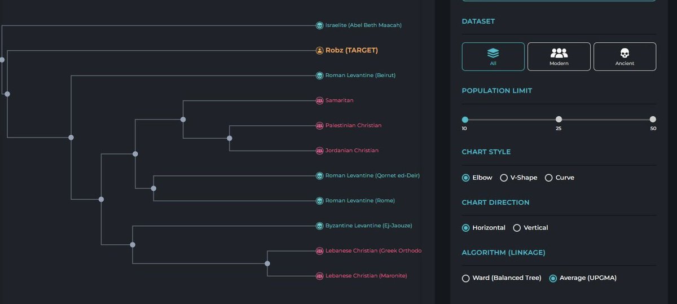Click the Lebanese Christian (Maronite) label
Image resolution: width=677 pixels, height=304 pixels.
pyautogui.click(x=366, y=276)
